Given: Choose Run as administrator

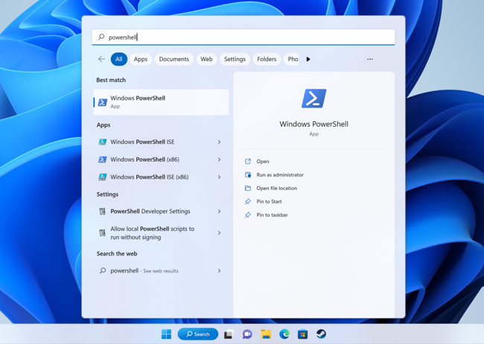Looking at the screenshot, I should coord(279,175).
